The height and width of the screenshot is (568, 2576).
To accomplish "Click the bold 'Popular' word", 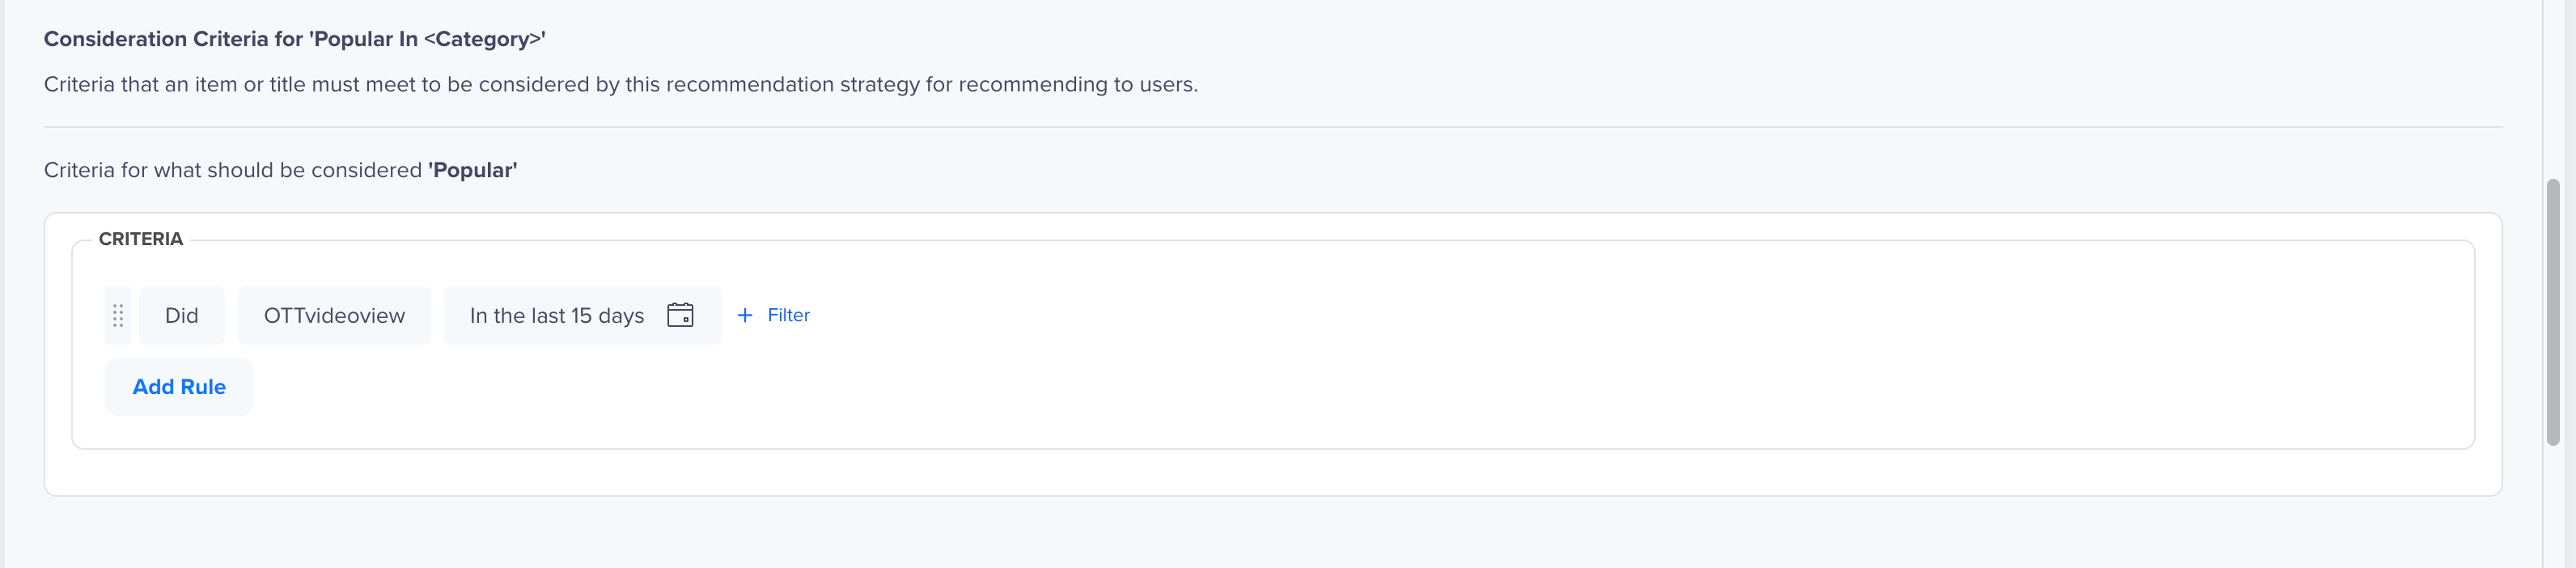I will (473, 170).
